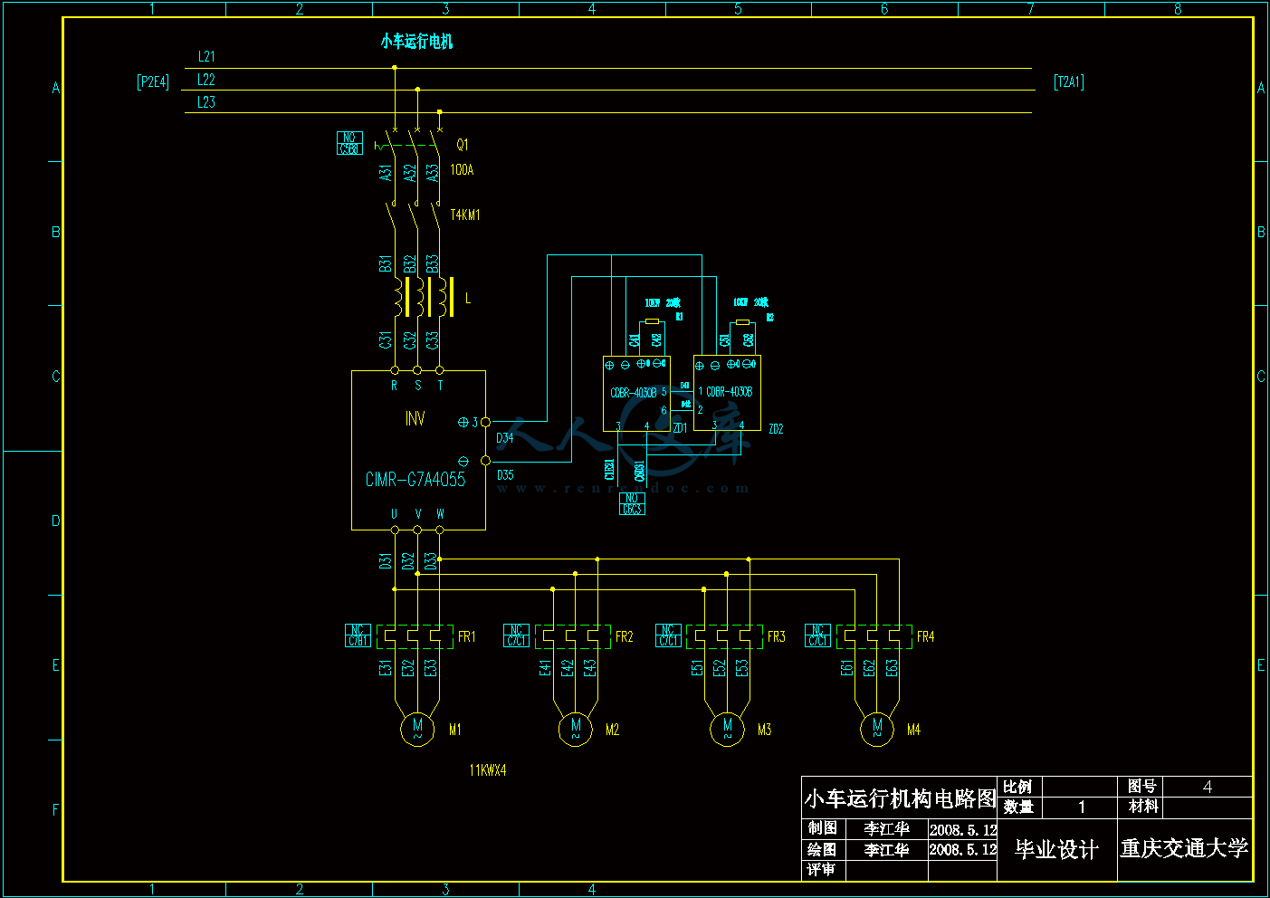1270x898 pixels.
Task: Click the 评审 label in the title block
Action: 822,869
